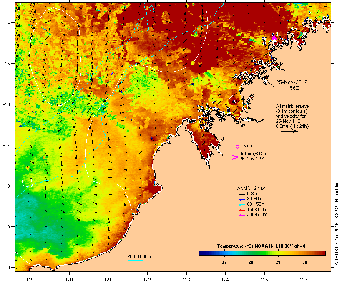Screen dimensions: 342x283
Task: Click the cyan 200 1000m isobath legend line
Action: click(136, 261)
